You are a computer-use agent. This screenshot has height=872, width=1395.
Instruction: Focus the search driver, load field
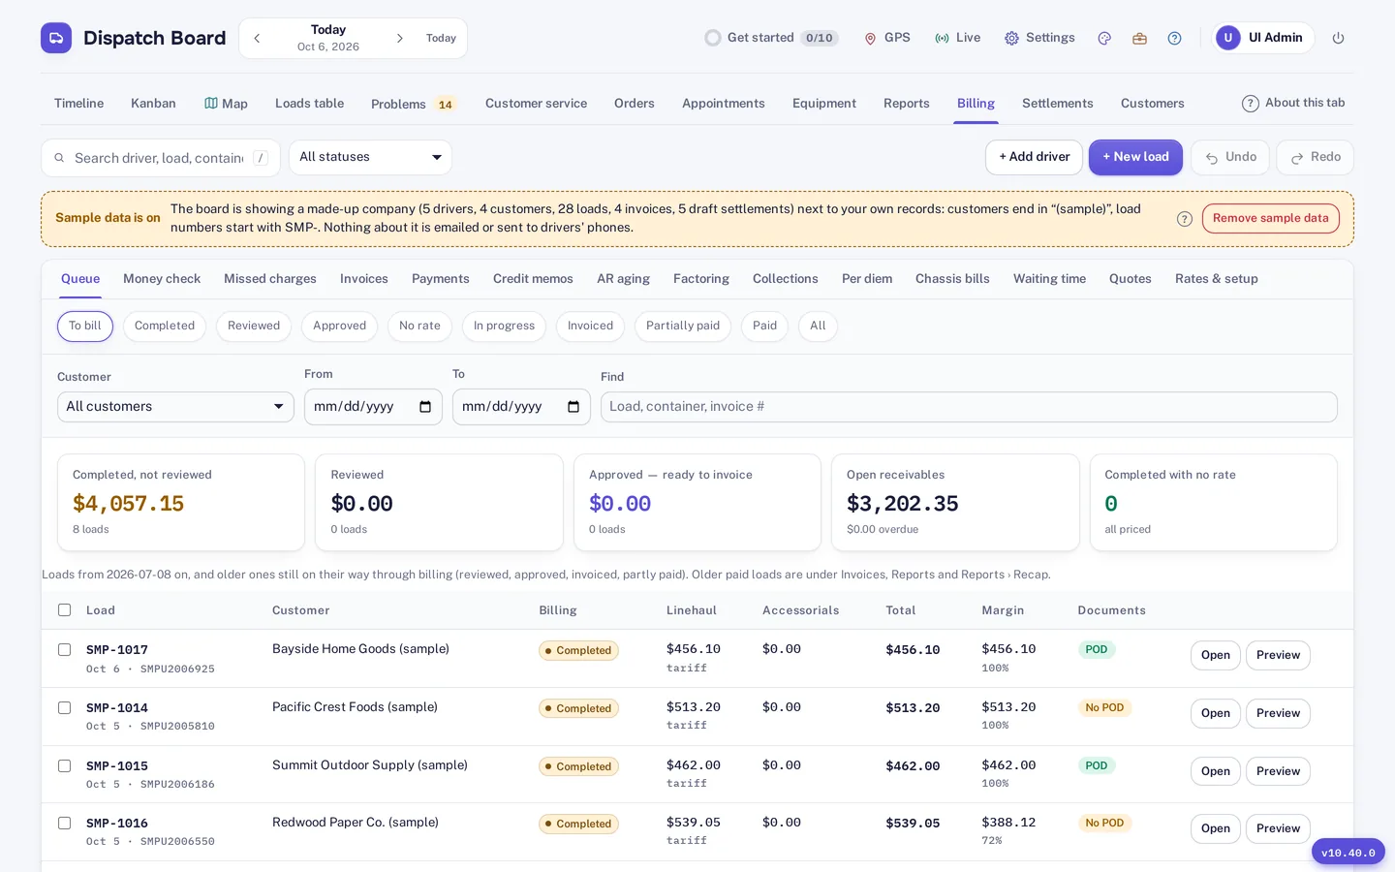(x=161, y=158)
